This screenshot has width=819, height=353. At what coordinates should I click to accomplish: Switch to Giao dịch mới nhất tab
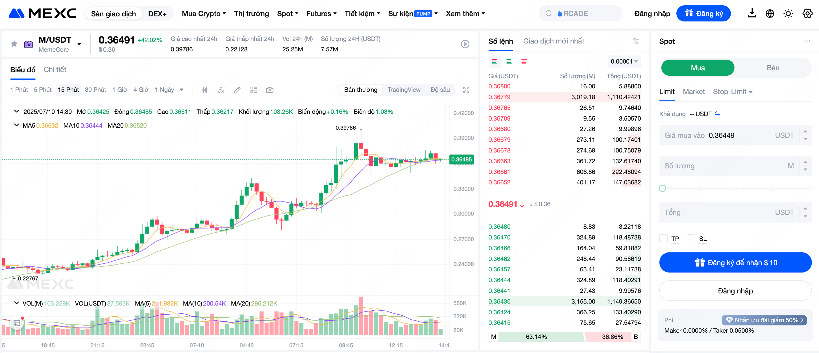(x=554, y=41)
